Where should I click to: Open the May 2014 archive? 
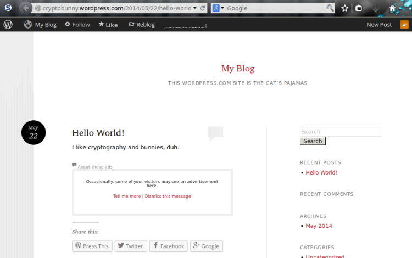[x=319, y=226]
